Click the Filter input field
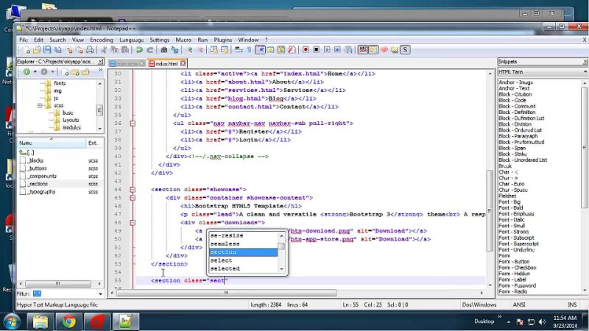The image size is (589, 331). (x=64, y=293)
